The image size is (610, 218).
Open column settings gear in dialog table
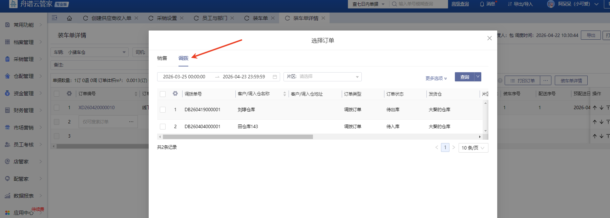tap(175, 94)
